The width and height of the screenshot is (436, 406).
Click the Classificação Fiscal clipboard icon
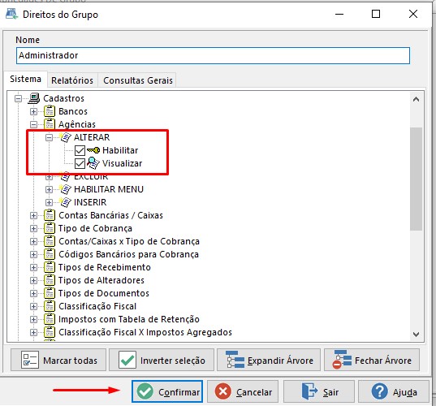(50, 306)
